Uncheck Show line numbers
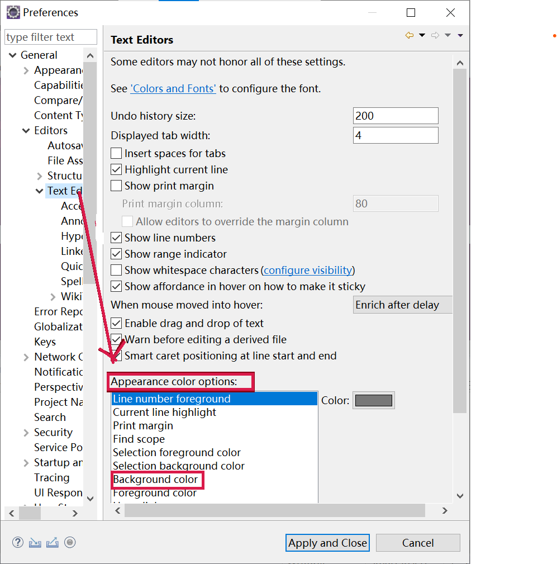 (x=116, y=238)
